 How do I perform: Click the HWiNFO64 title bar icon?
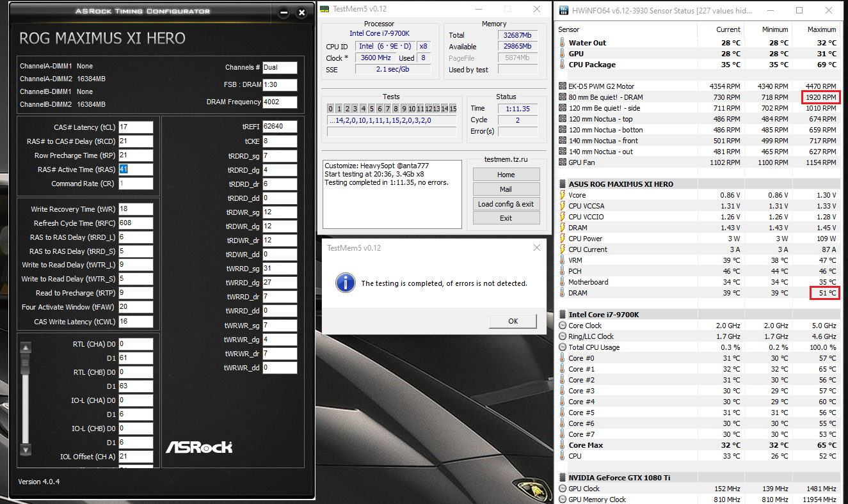tap(564, 10)
